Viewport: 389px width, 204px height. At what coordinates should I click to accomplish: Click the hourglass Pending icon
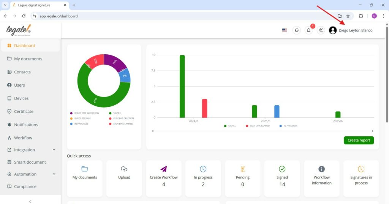pyautogui.click(x=243, y=169)
